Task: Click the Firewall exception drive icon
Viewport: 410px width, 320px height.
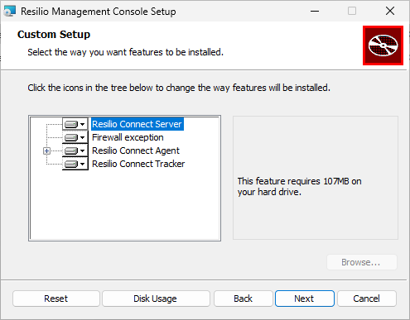Action: pyautogui.click(x=71, y=137)
